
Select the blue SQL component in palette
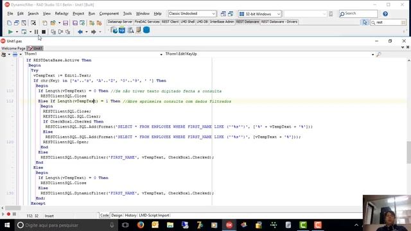122,30
